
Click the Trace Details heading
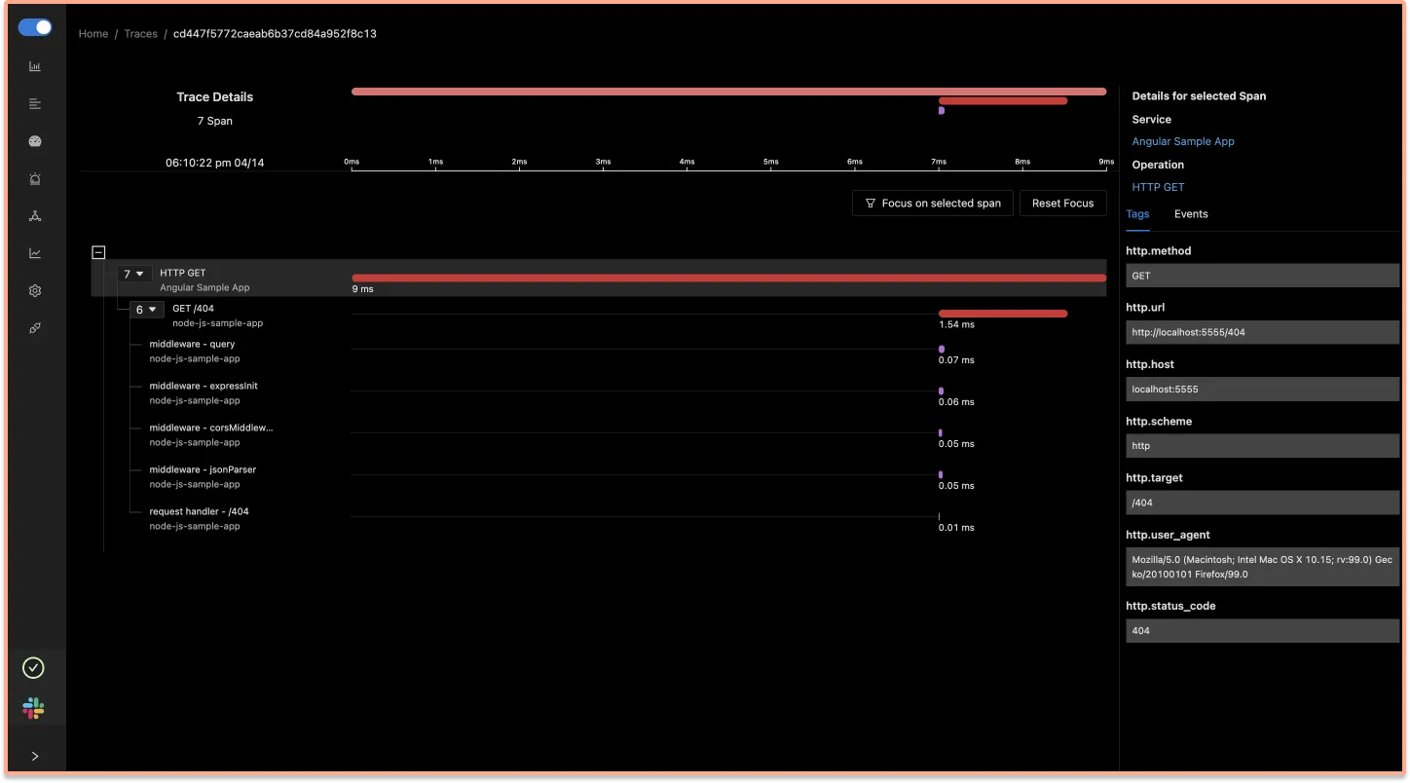click(214, 96)
